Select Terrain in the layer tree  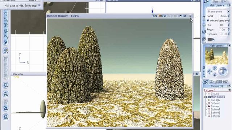tap(215, 106)
